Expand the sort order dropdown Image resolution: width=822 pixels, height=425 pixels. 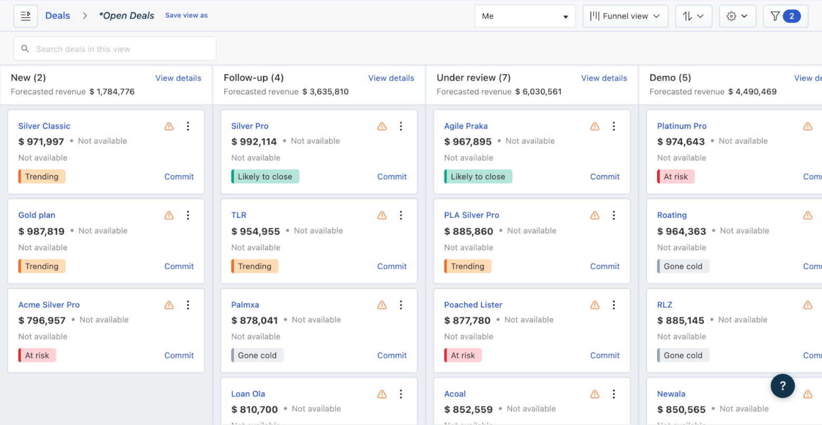693,16
